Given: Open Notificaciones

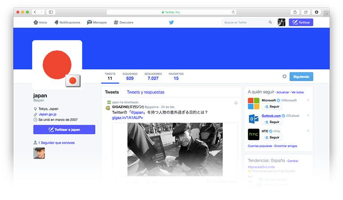Looking at the screenshot, I should 67,22.
